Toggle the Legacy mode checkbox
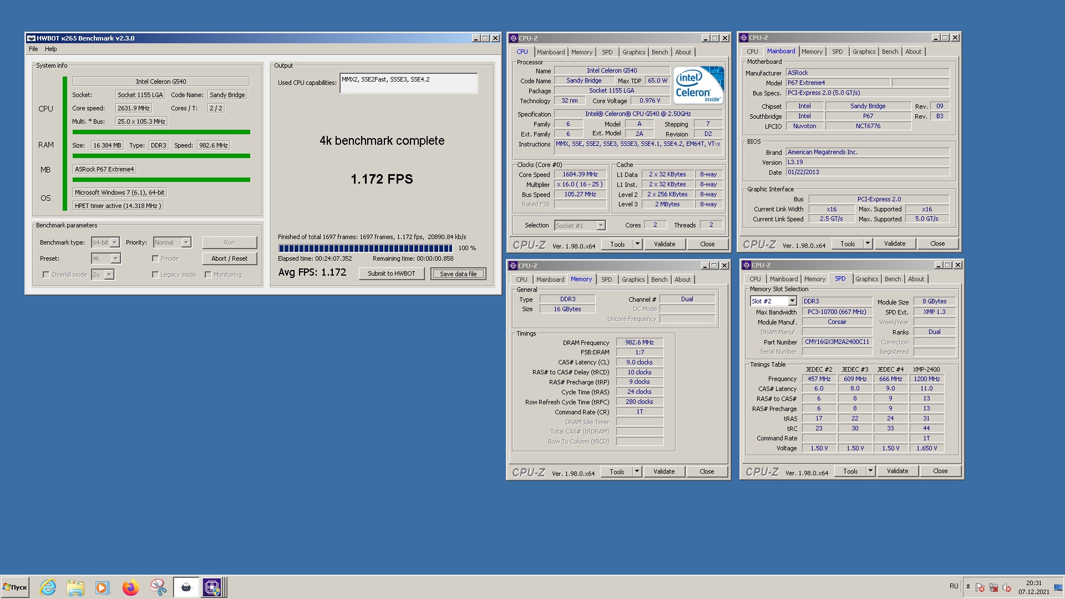This screenshot has width=1065, height=599. tap(155, 275)
